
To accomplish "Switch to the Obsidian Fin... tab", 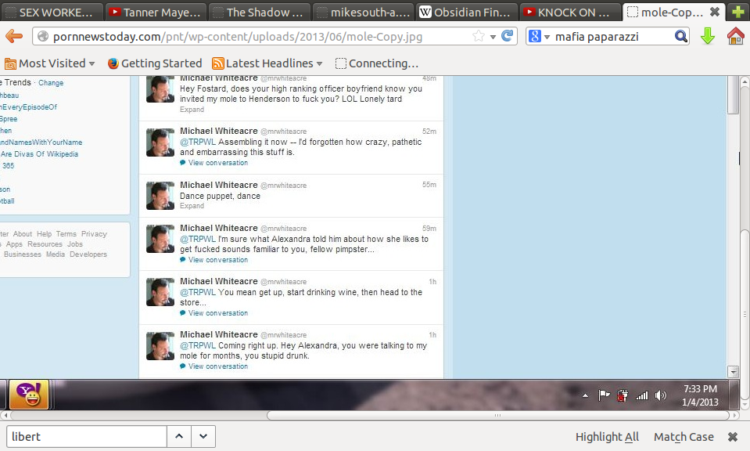I will pos(466,12).
